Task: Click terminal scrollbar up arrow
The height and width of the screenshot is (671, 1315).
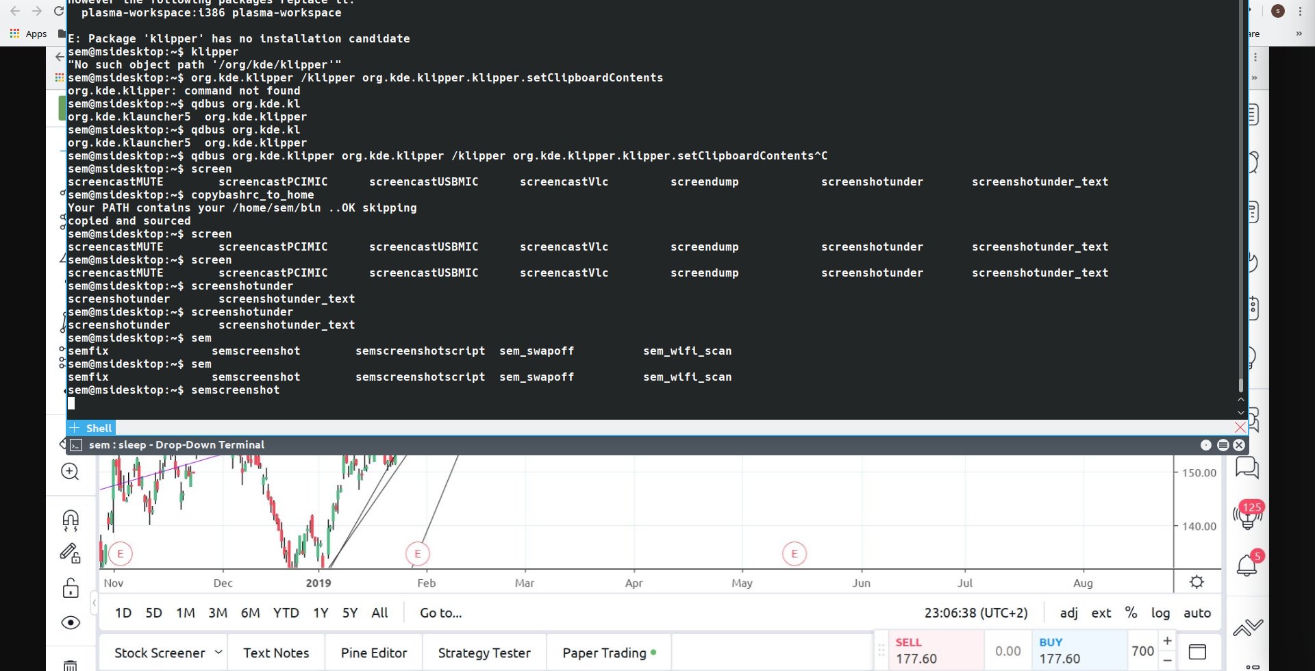Action: (x=1240, y=399)
